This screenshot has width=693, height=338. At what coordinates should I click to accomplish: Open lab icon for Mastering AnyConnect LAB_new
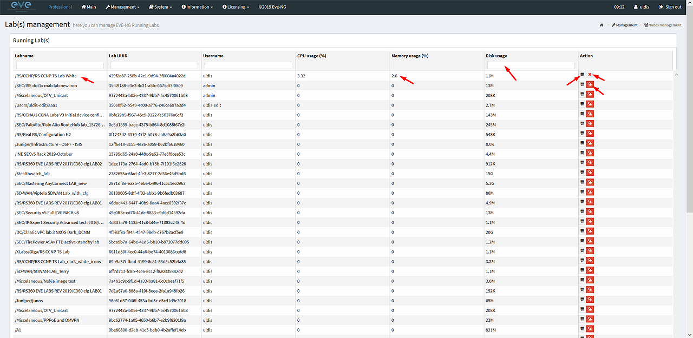point(582,182)
